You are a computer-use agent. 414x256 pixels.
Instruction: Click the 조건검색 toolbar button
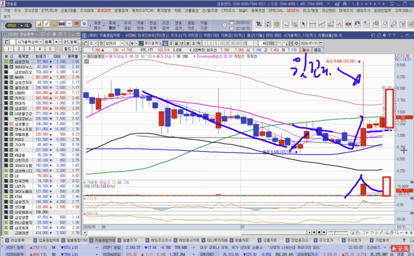pyautogui.click(x=165, y=25)
